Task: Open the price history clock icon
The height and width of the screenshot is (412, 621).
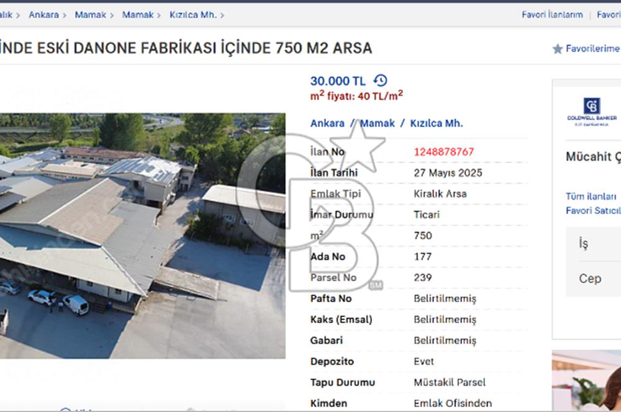Action: 380,80
